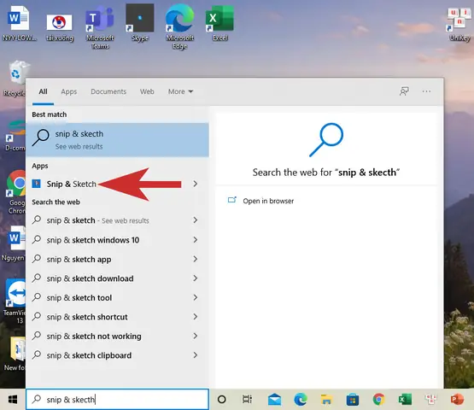This screenshot has height=410, width=474.
Task: Click Cortana circle icon on taskbar
Action: [x=221, y=400]
